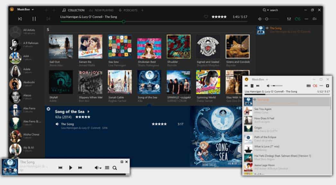Skip to previous track in main window

20,19
